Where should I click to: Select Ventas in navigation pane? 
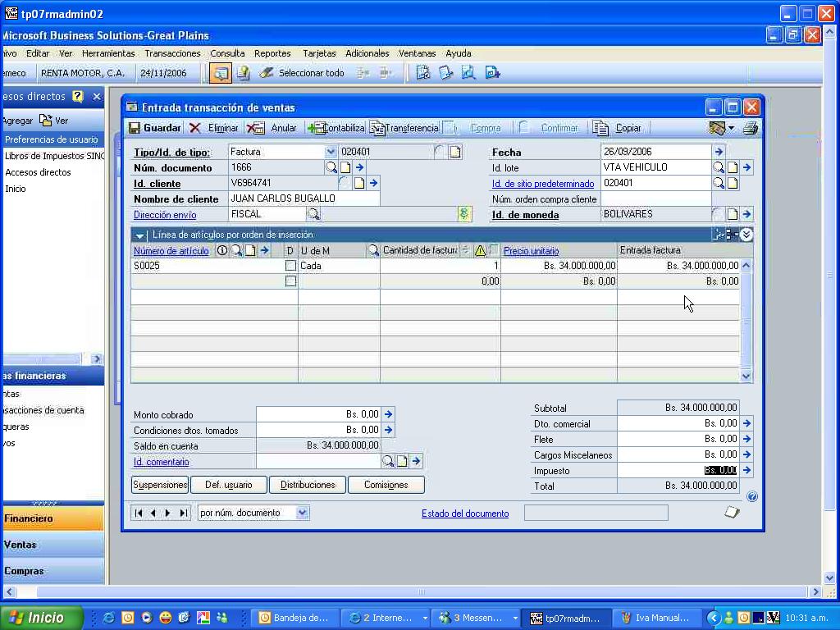pos(53,545)
